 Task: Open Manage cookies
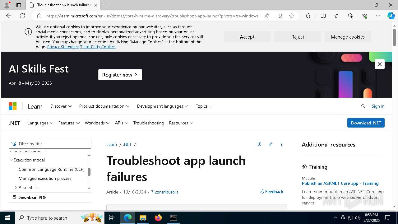pyautogui.click(x=348, y=37)
